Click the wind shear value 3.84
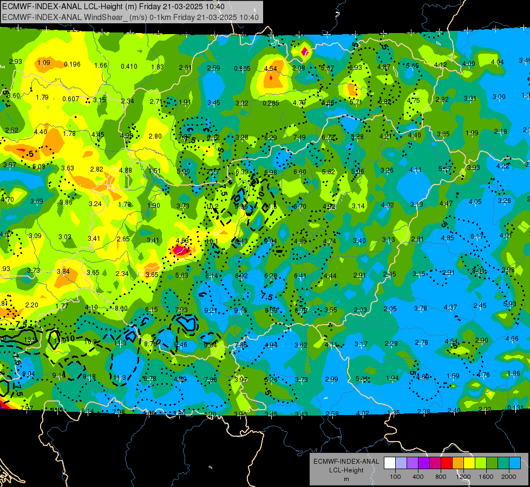This screenshot has width=530, height=487. 63,272
